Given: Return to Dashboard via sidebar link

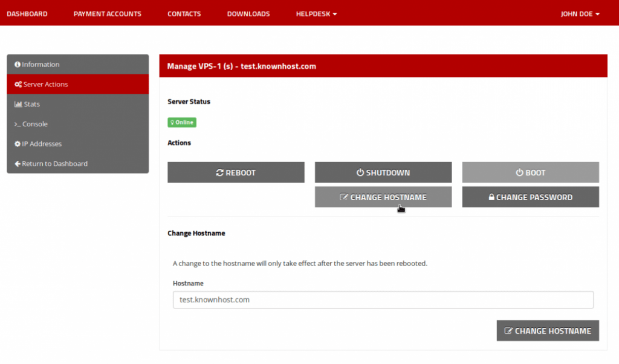Looking at the screenshot, I should coord(78,163).
